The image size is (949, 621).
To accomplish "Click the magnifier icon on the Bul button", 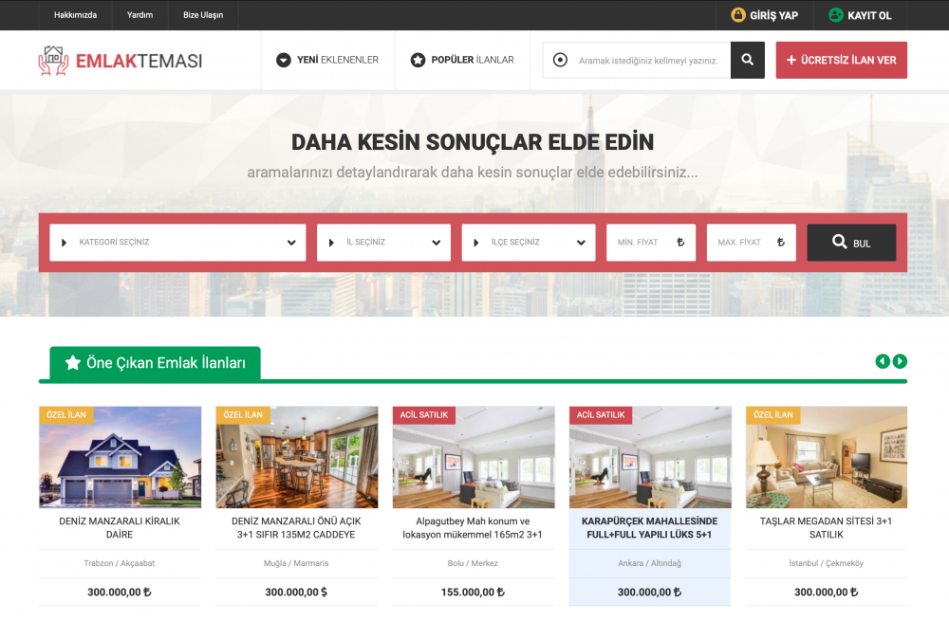I will coord(839,241).
